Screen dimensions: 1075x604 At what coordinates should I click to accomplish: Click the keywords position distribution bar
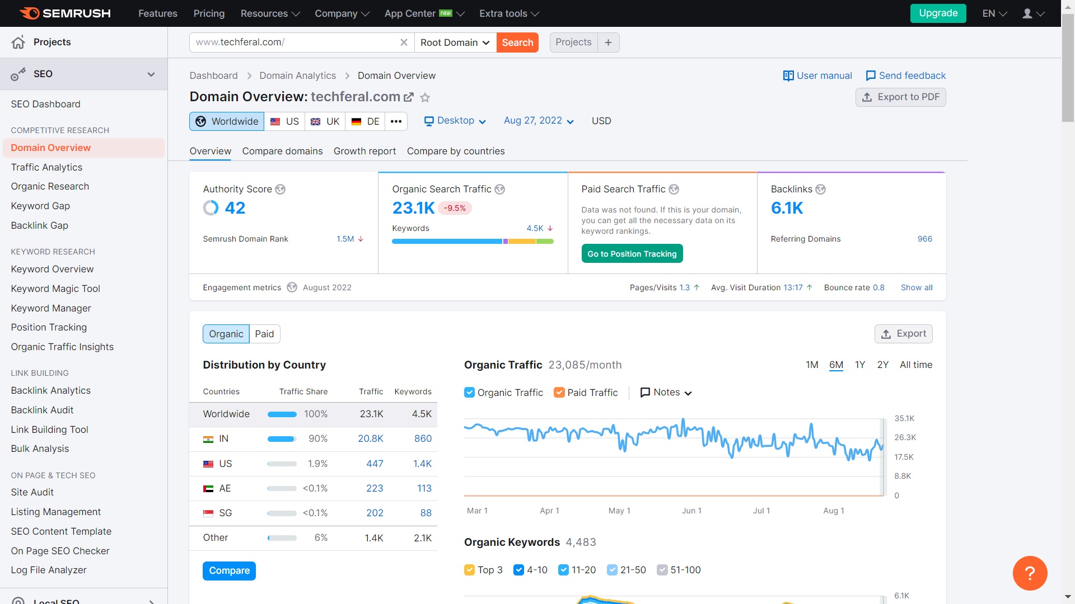[x=473, y=242]
